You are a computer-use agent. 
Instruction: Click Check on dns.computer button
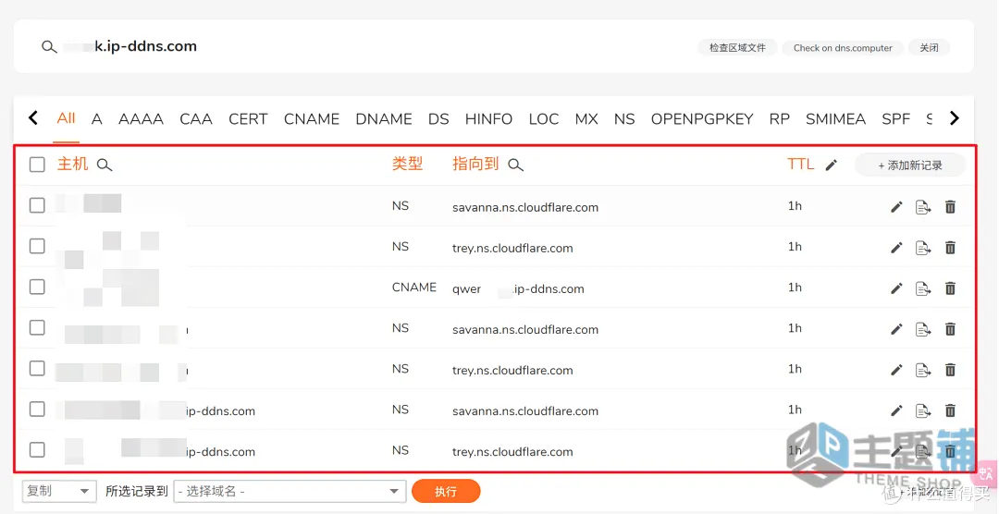pyautogui.click(x=843, y=48)
